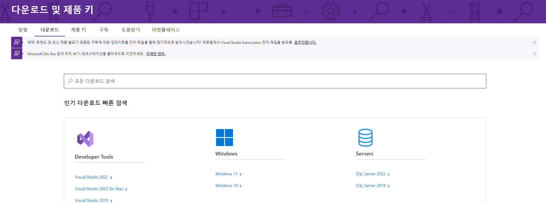Focus the 모든 다운로드 검색 search box
Viewport: 546px width, 203px height.
[275, 81]
